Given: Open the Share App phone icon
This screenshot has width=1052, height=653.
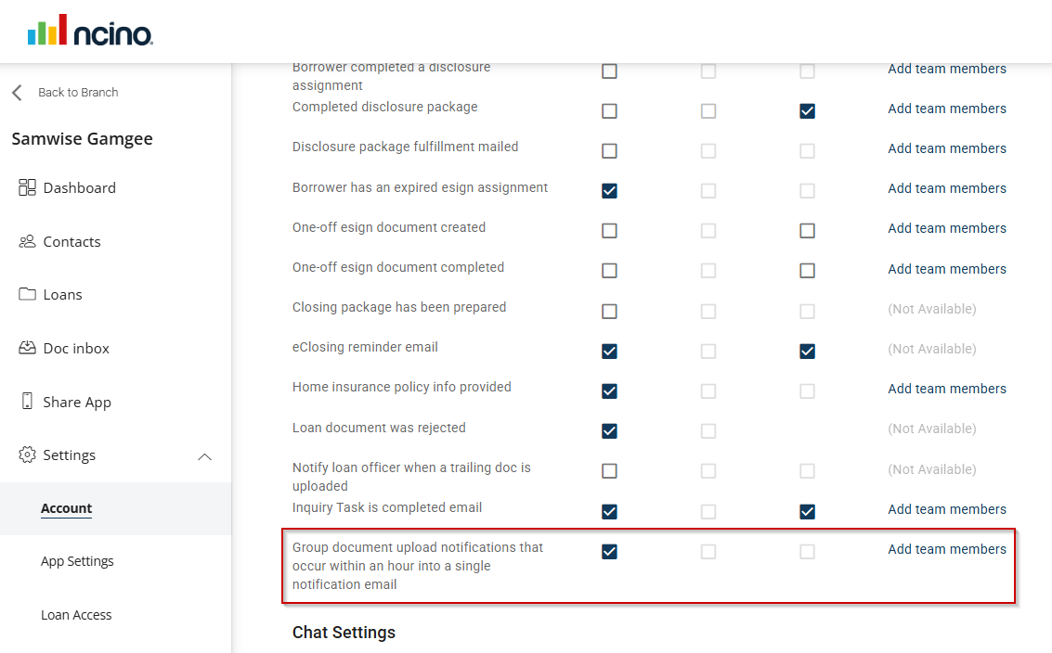Looking at the screenshot, I should point(27,402).
